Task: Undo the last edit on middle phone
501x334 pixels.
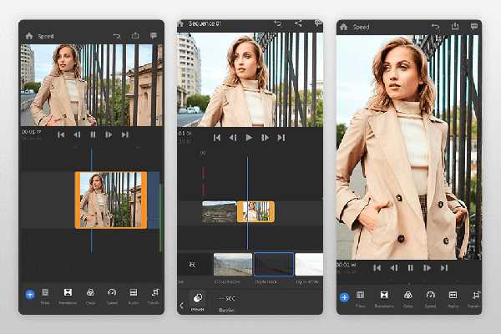Action: pyautogui.click(x=278, y=23)
